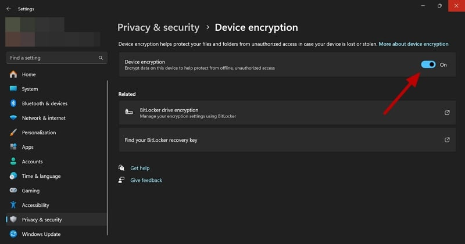Viewport: 465px width, 244px height.
Task: Go back using the Settings back arrow
Action: click(x=9, y=9)
